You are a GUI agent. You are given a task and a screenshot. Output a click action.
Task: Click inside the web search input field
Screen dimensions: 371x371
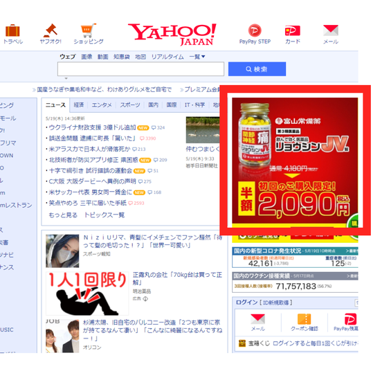(141, 69)
